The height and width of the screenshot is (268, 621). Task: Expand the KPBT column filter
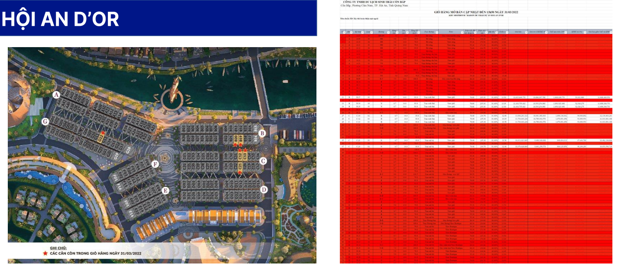(585, 32)
